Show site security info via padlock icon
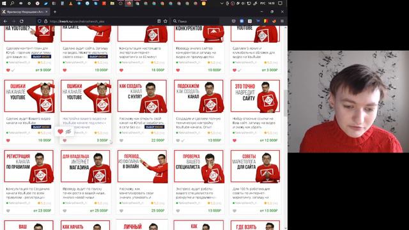The width and height of the screenshot is (409, 230). click(45, 21)
